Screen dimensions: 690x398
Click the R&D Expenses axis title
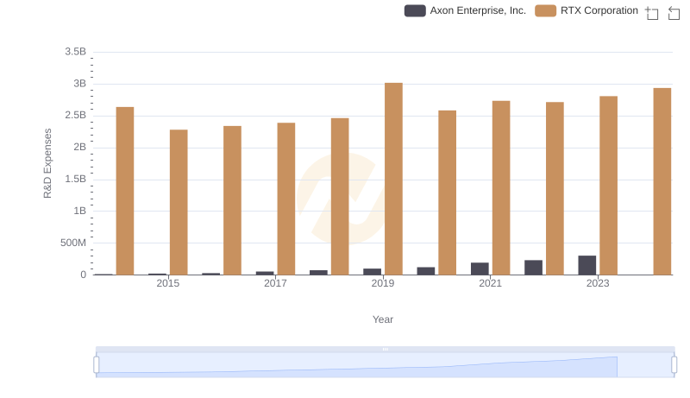47,163
